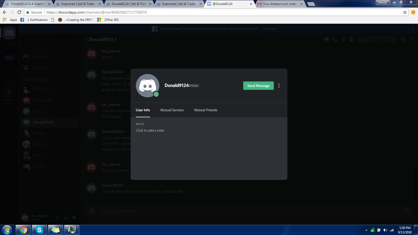This screenshot has height=235, width=418.
Task: Start a voice call using the phone icon
Action: click(335, 39)
